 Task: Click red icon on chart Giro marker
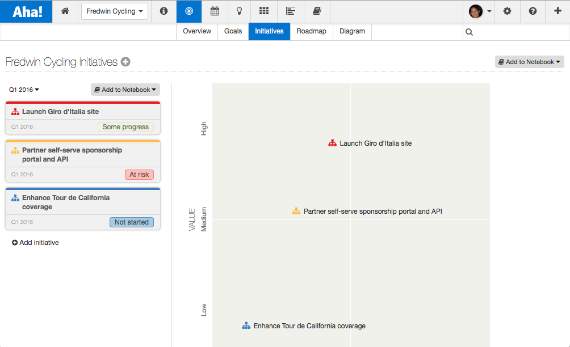click(x=332, y=143)
